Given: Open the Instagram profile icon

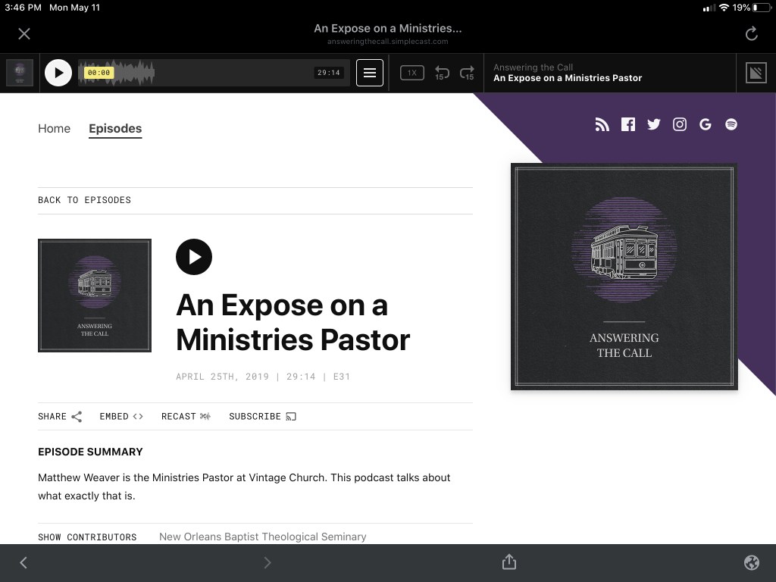Looking at the screenshot, I should (680, 125).
